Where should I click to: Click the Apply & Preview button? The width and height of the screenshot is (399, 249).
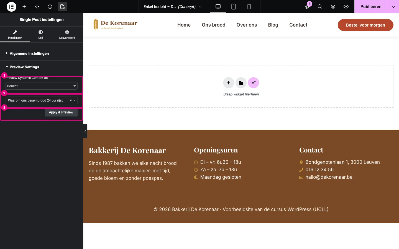point(61,112)
